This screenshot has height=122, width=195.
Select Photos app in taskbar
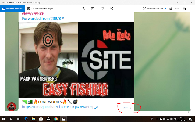[x=63, y=119]
